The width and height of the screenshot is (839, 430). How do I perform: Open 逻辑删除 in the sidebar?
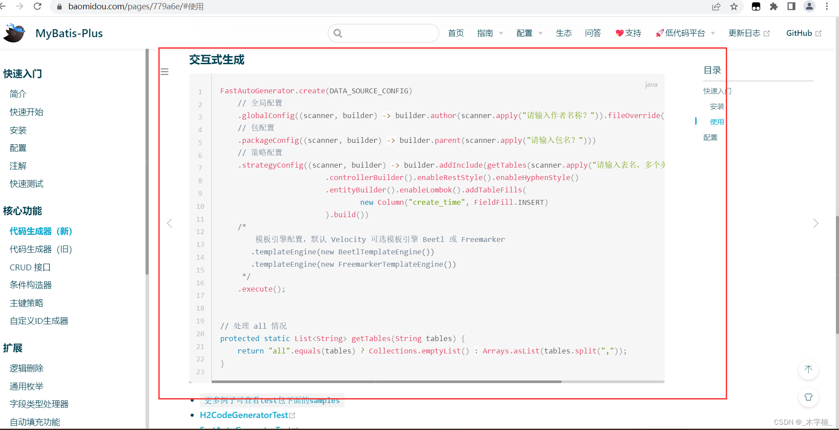(27, 368)
